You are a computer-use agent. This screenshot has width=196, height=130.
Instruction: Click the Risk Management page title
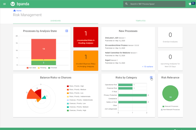27,15
